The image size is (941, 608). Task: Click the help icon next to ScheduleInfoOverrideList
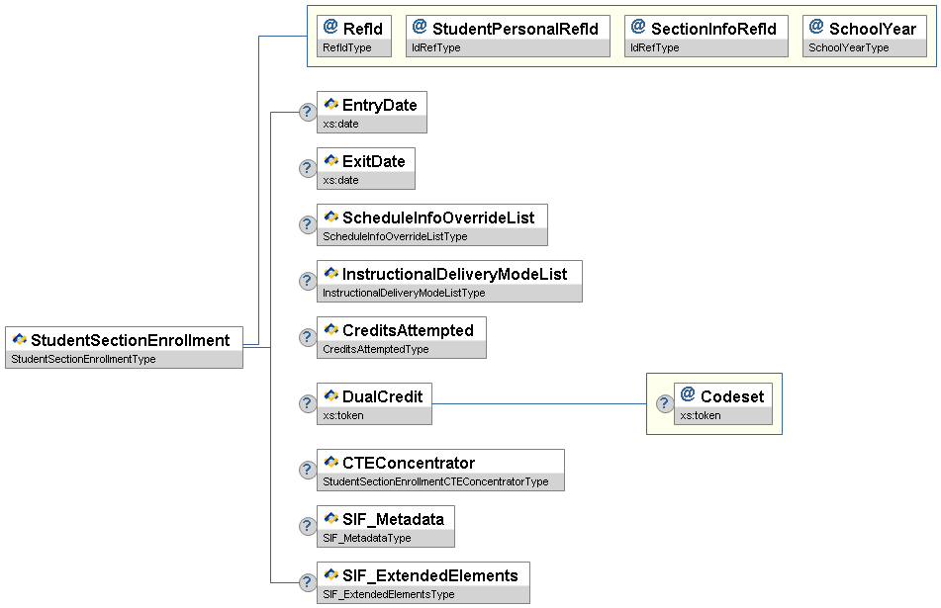pyautogui.click(x=307, y=225)
